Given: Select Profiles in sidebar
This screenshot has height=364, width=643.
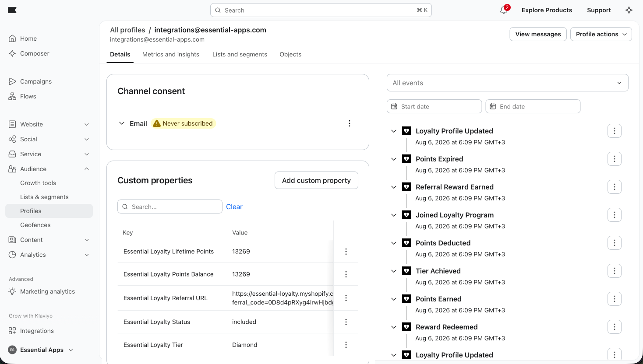Looking at the screenshot, I should tap(49, 211).
